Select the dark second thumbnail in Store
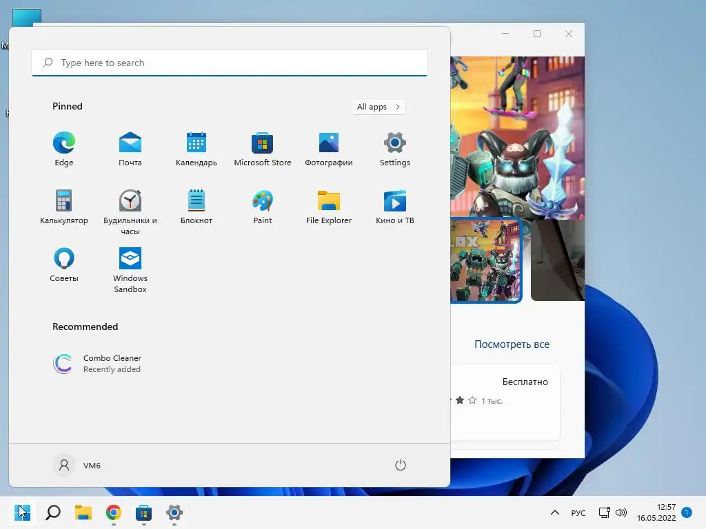 [x=558, y=260]
